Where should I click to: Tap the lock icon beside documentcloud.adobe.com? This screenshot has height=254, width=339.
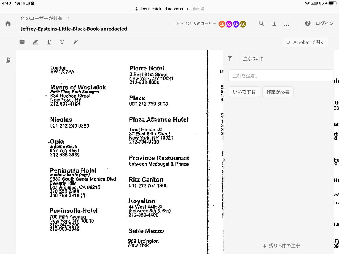coord(137,9)
